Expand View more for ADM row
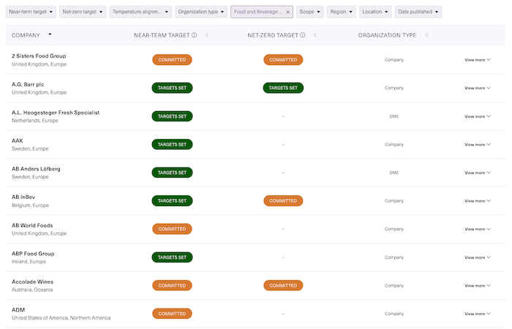512x329 pixels. 477,314
